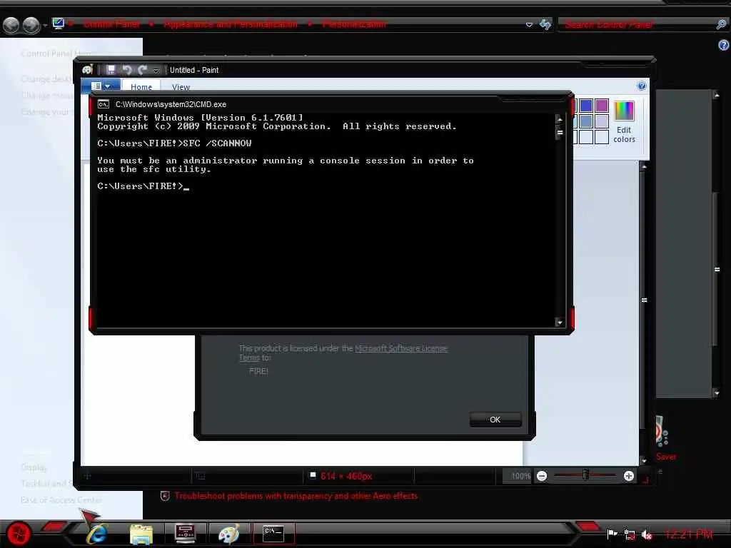731x548 pixels.
Task: Redo action in Paint quick toolbar
Action: click(x=142, y=70)
